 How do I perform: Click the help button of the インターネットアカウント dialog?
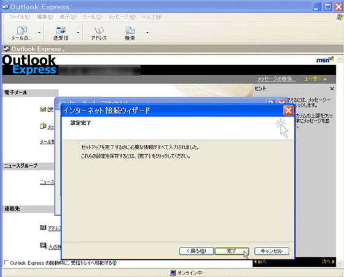271,102
